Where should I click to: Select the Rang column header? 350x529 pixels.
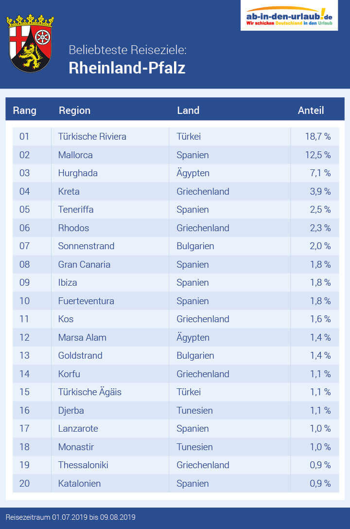(x=25, y=110)
